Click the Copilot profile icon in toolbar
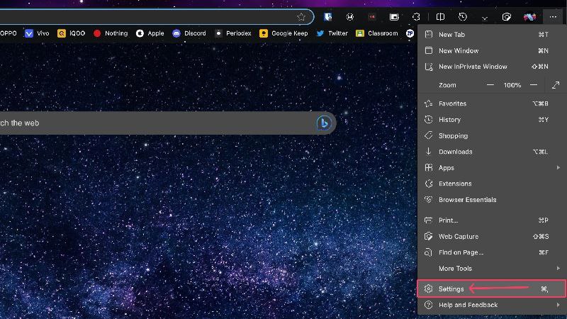Image resolution: width=567 pixels, height=319 pixels. click(529, 17)
